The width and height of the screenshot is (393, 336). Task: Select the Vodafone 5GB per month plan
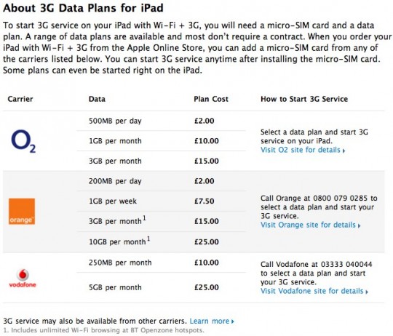coord(161,287)
